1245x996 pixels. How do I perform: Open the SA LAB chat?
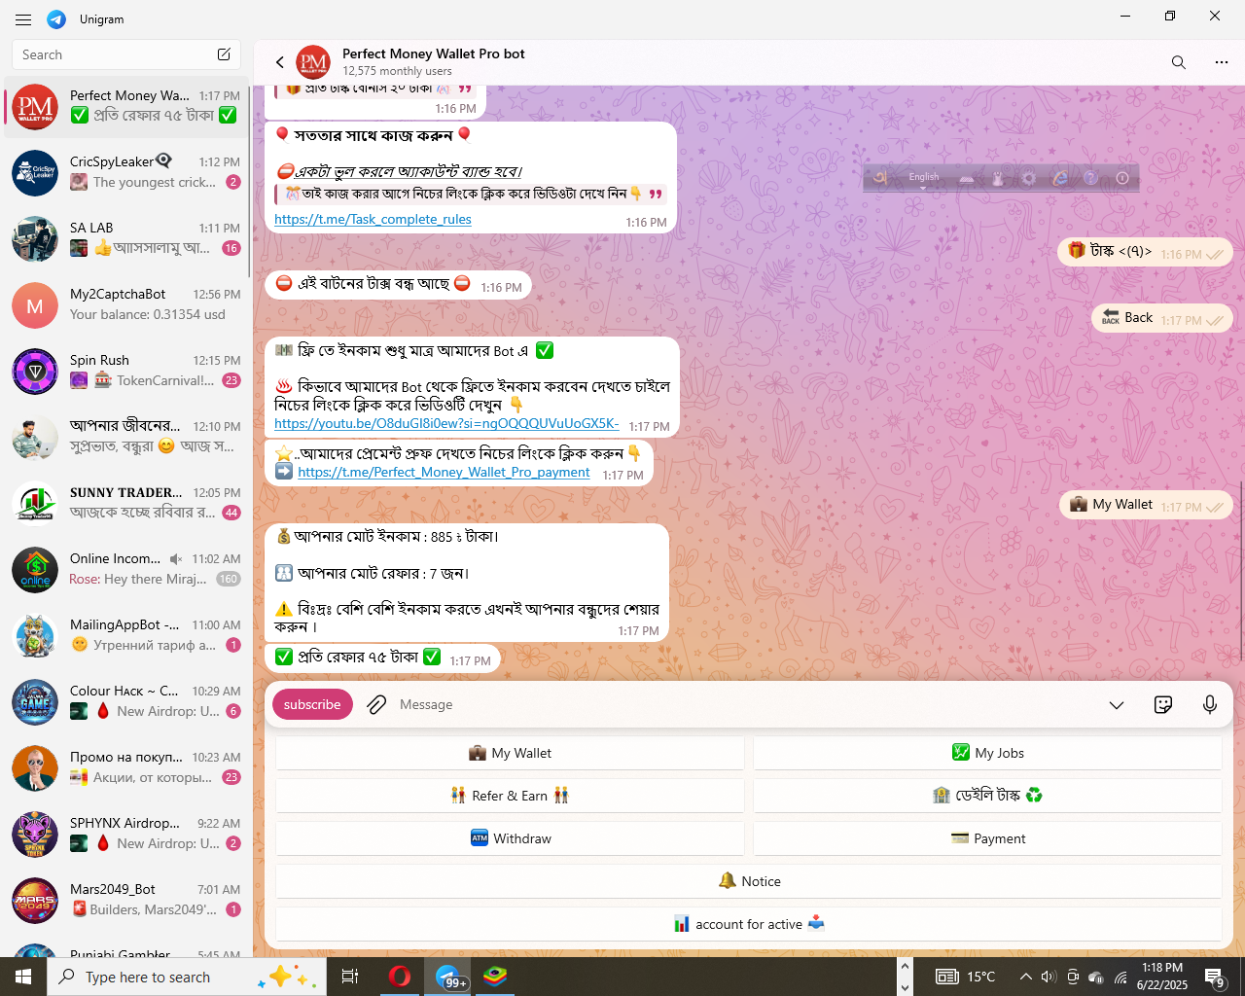tap(125, 239)
